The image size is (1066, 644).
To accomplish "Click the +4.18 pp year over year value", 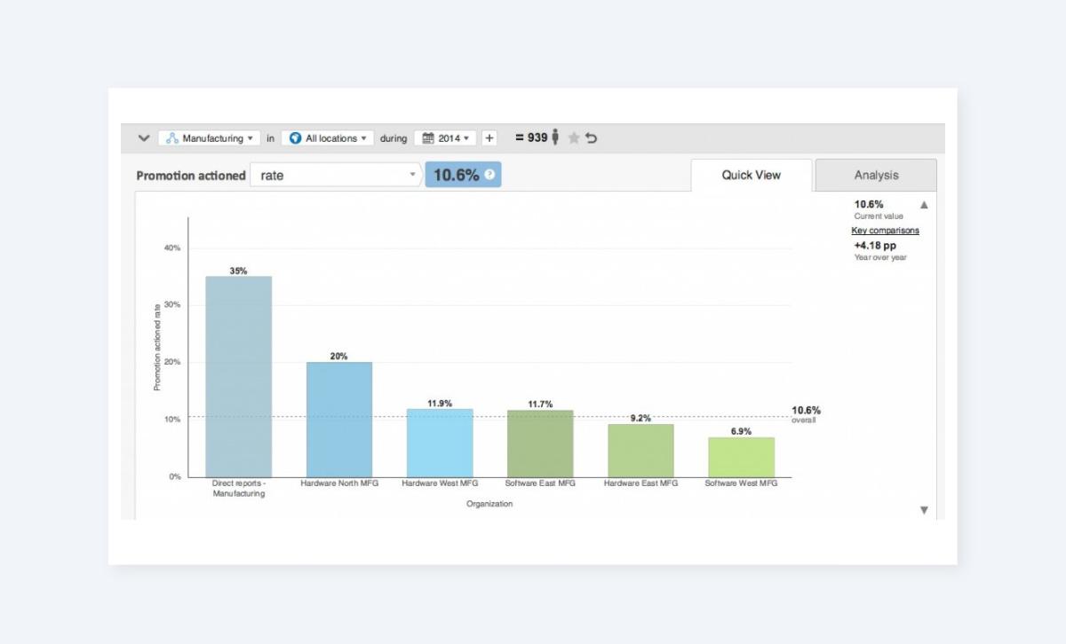I will (x=875, y=245).
